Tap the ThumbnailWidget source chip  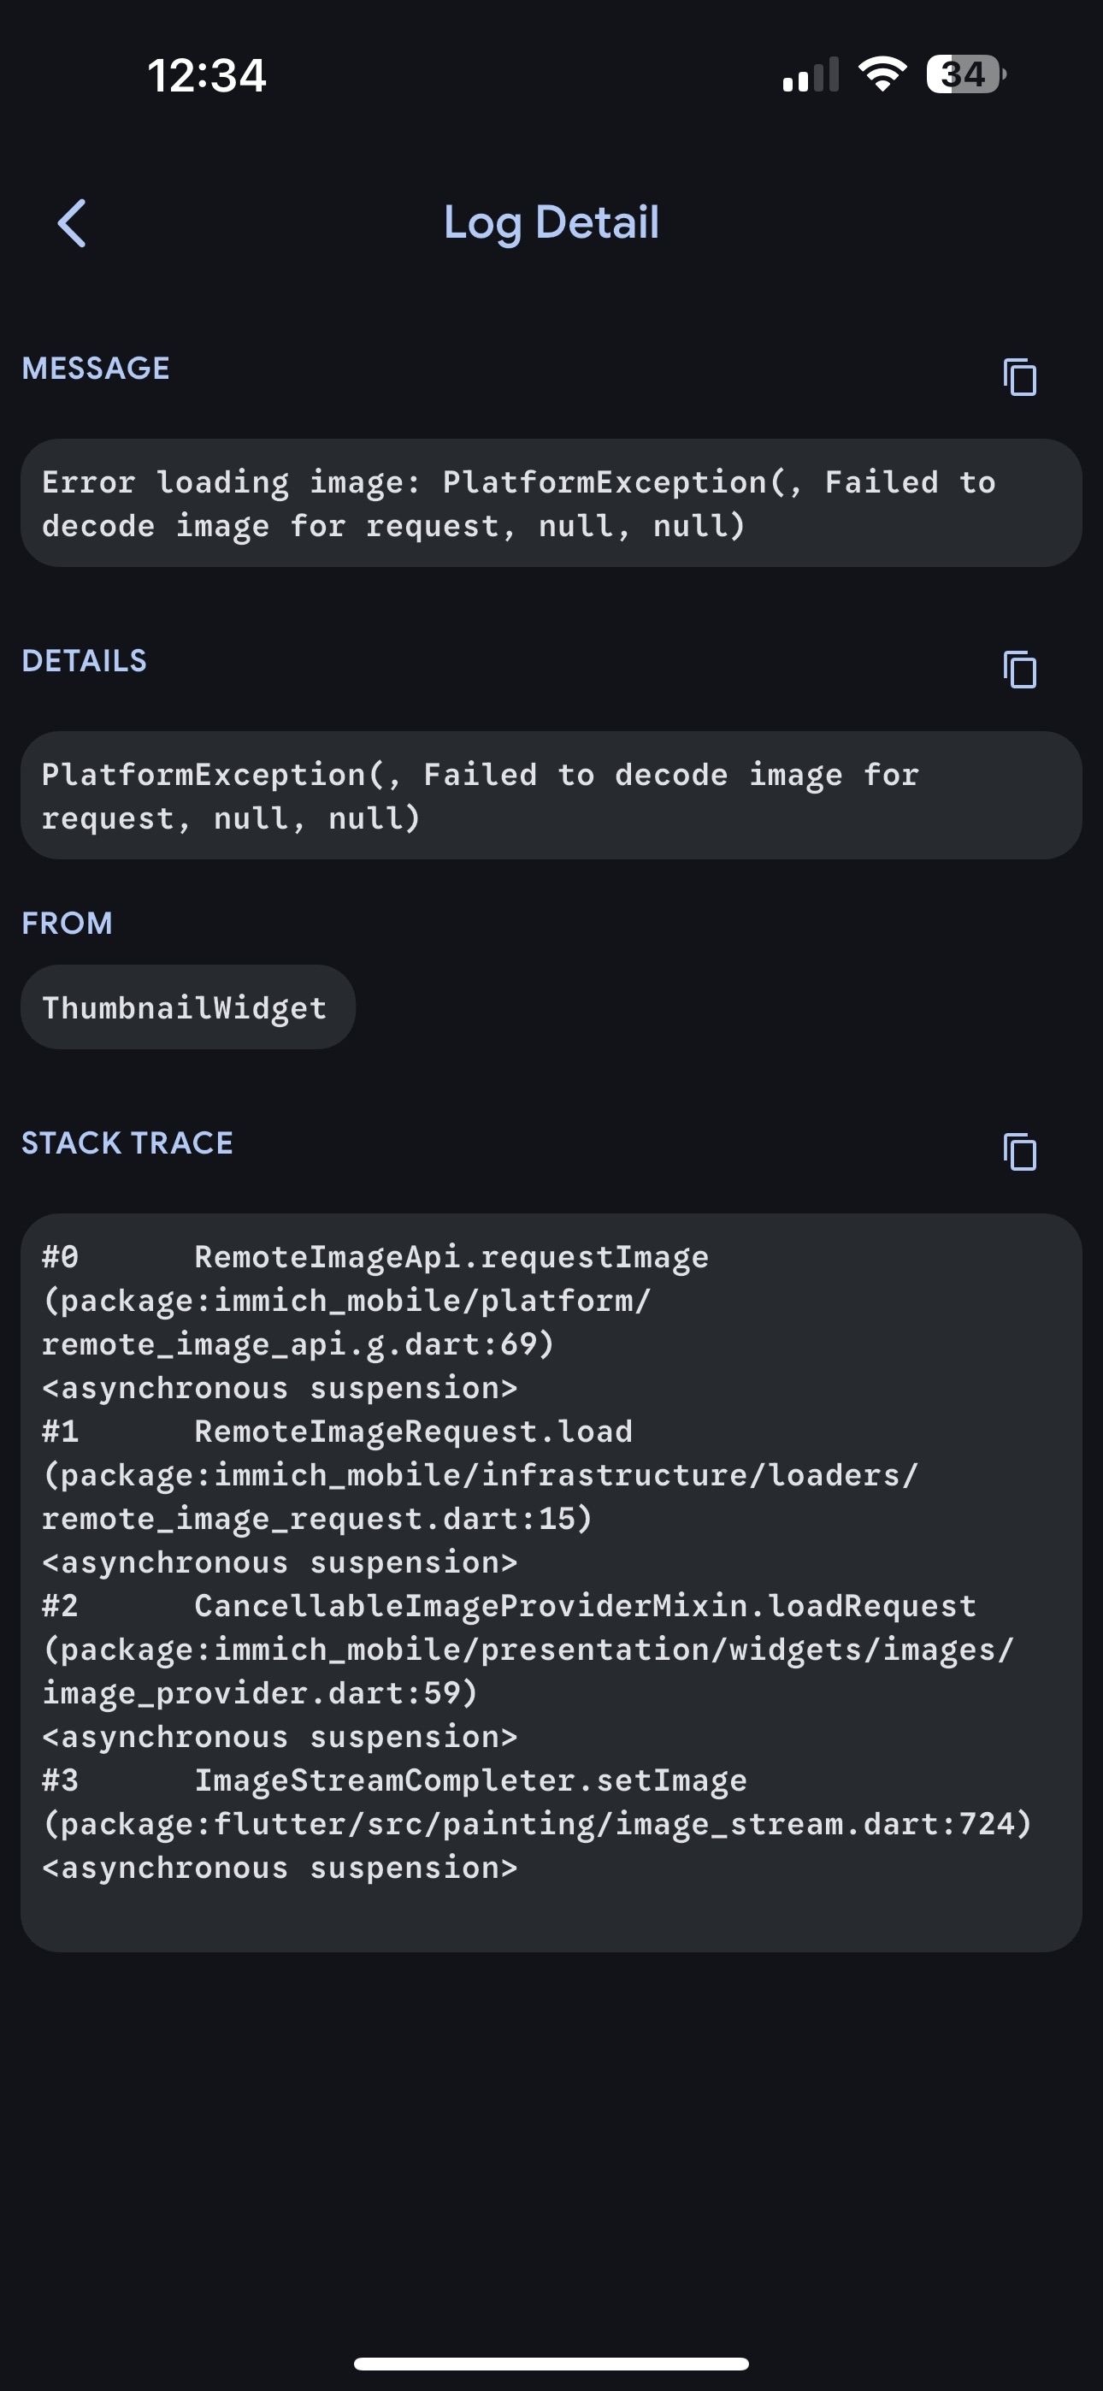[x=187, y=1007]
